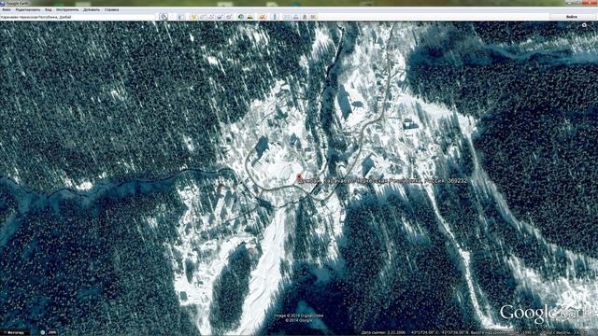598x336 pixels.
Task: Open the Фотогид tour guide panel
Action: pos(15,332)
